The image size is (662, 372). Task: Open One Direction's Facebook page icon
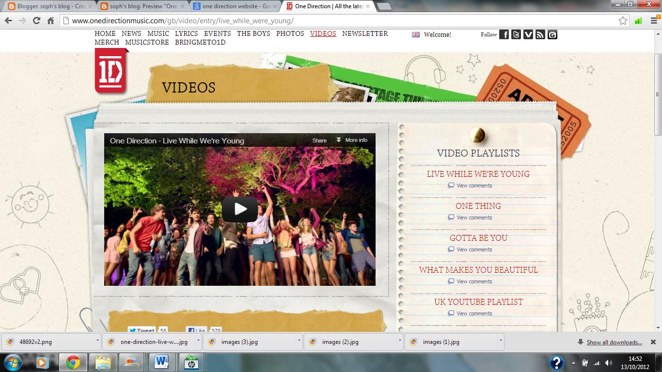coord(504,34)
